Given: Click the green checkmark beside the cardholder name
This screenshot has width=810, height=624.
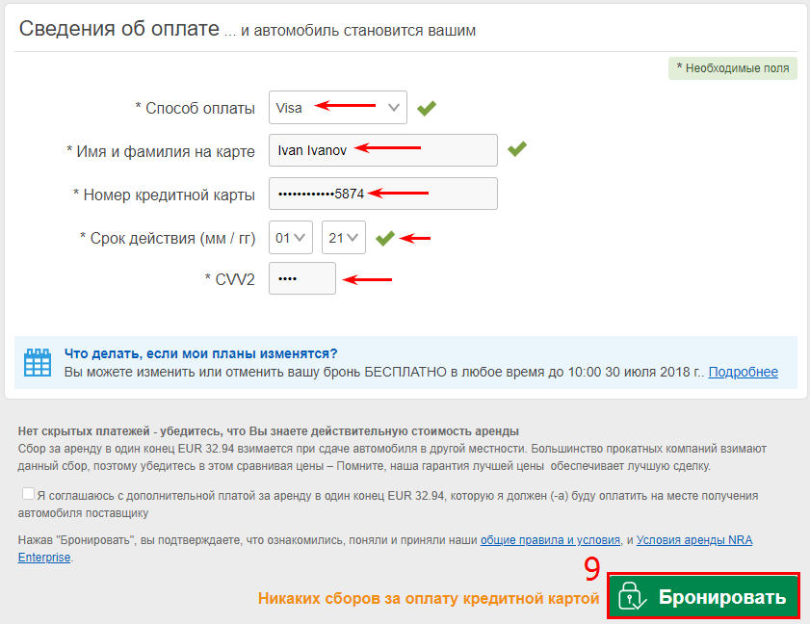Looking at the screenshot, I should point(517,149).
